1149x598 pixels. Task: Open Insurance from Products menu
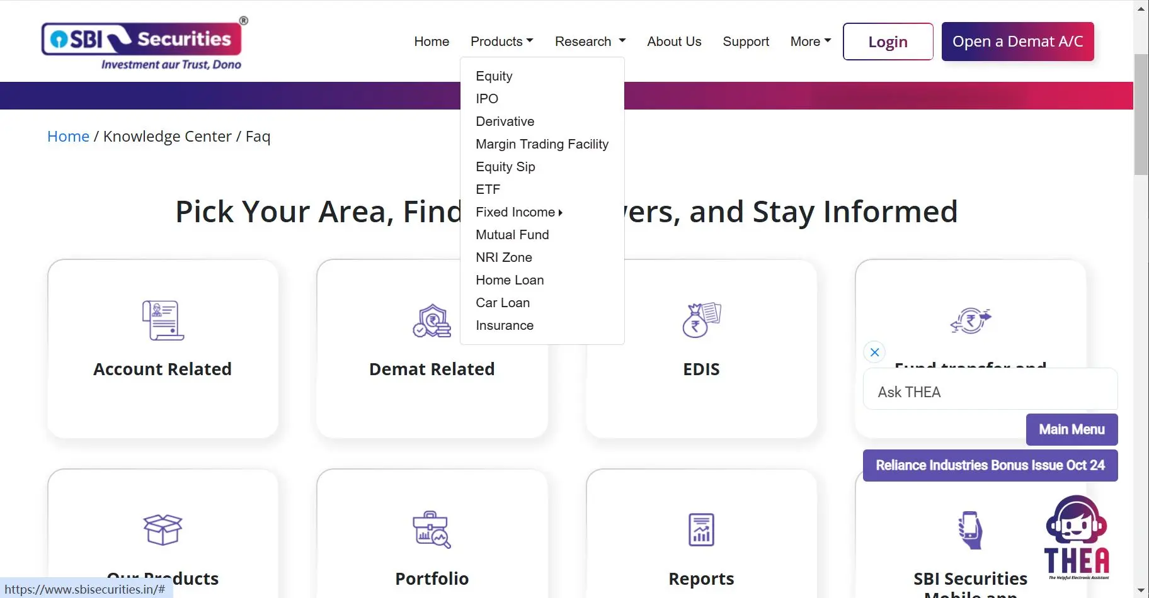pos(505,325)
